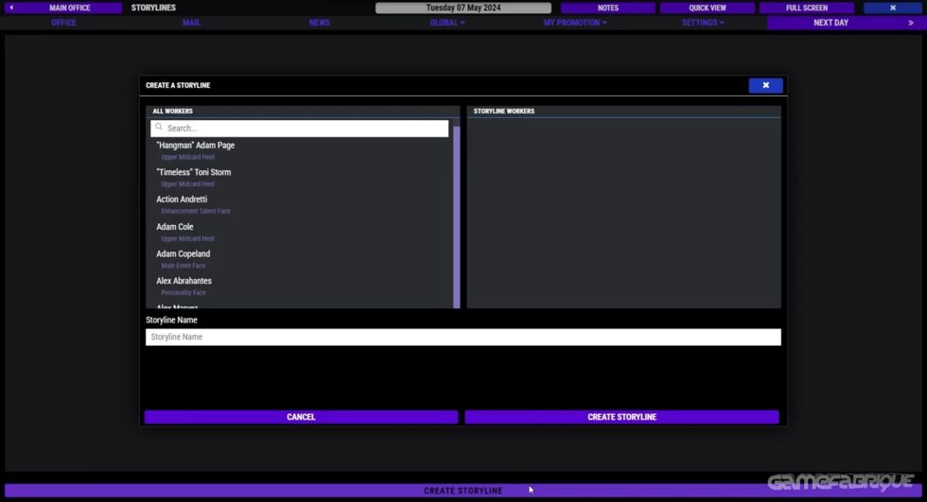Click the back arrow beside Main Office
This screenshot has height=502, width=927.
(11, 8)
